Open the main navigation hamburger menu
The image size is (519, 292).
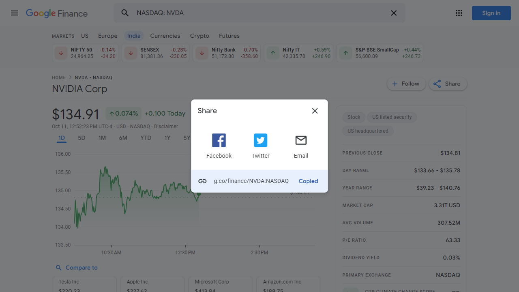click(15, 13)
